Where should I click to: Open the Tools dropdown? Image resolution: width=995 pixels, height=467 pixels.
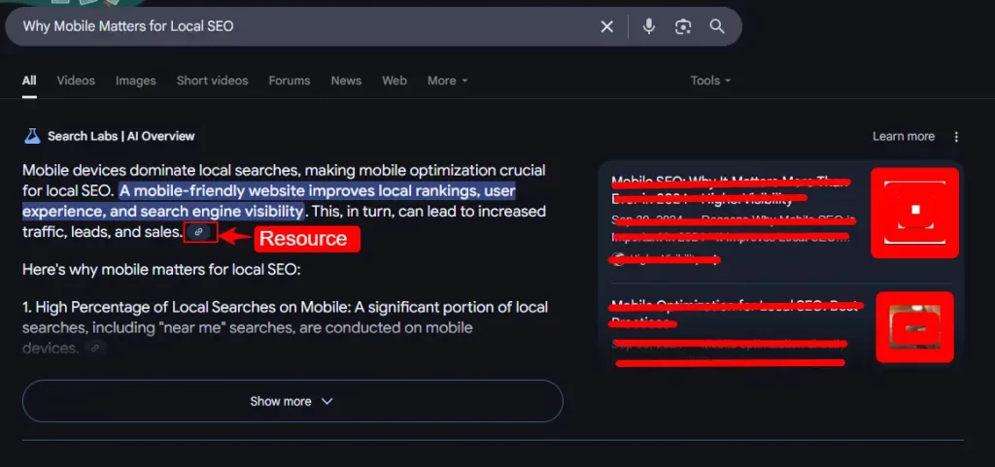[710, 81]
